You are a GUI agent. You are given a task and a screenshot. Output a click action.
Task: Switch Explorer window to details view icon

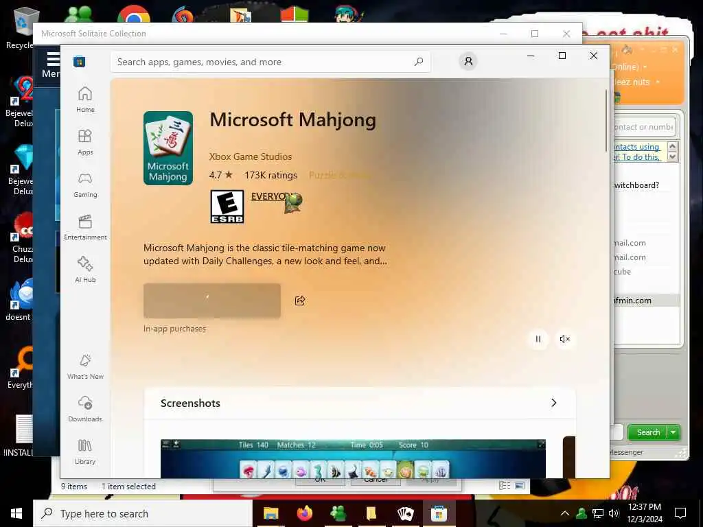(505, 486)
